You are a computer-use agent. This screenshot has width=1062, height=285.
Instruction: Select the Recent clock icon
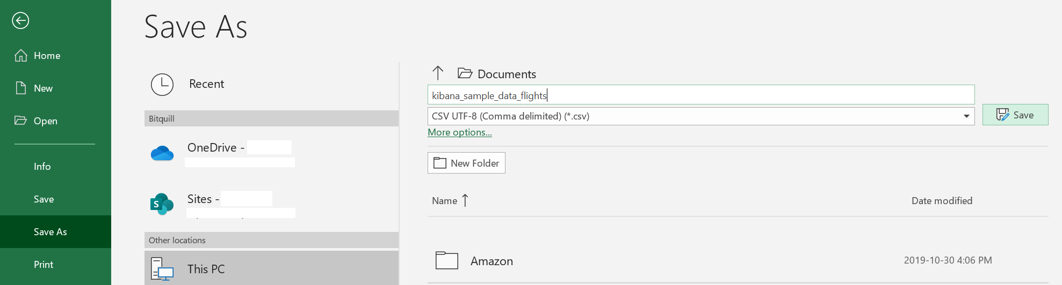tap(162, 85)
